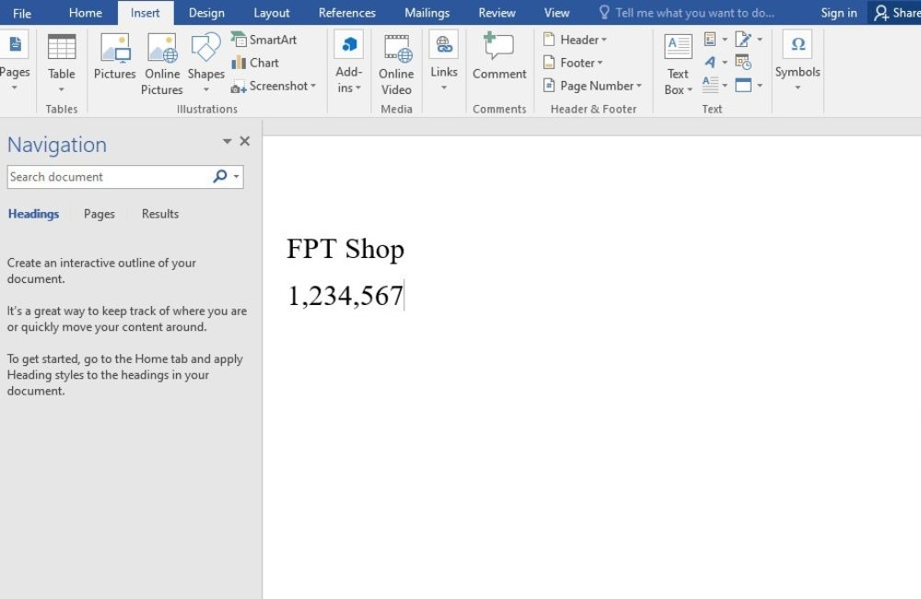Click the Date & Time icon
Viewport: 921px width, 599px height.
click(743, 63)
